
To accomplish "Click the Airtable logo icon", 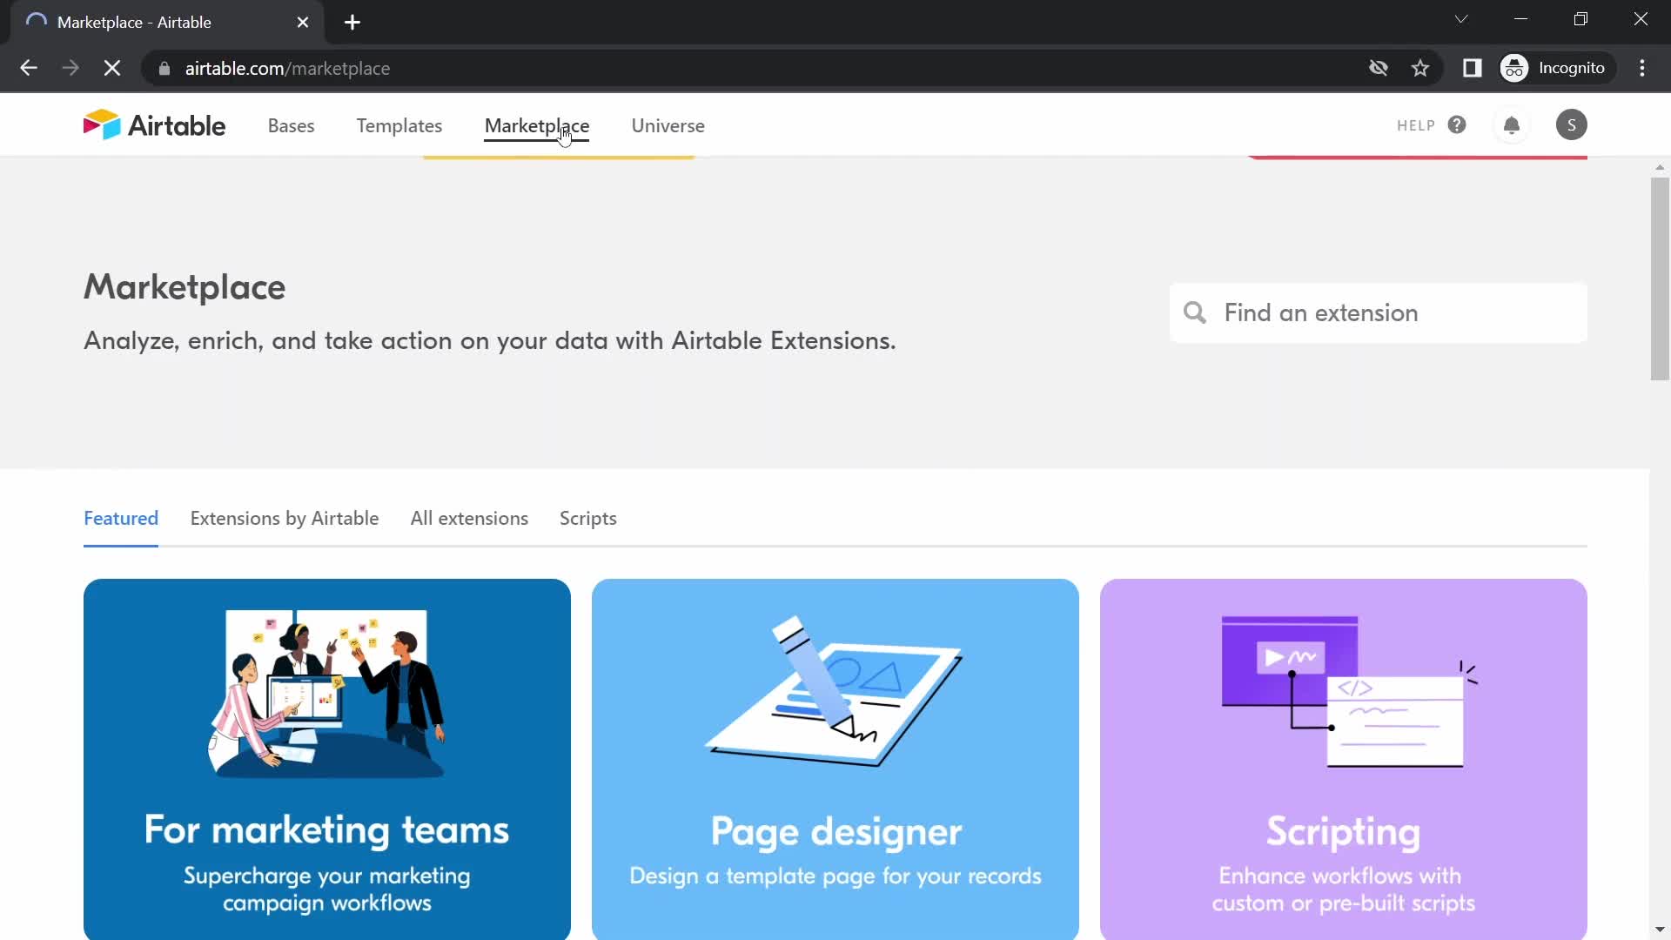I will [x=100, y=124].
